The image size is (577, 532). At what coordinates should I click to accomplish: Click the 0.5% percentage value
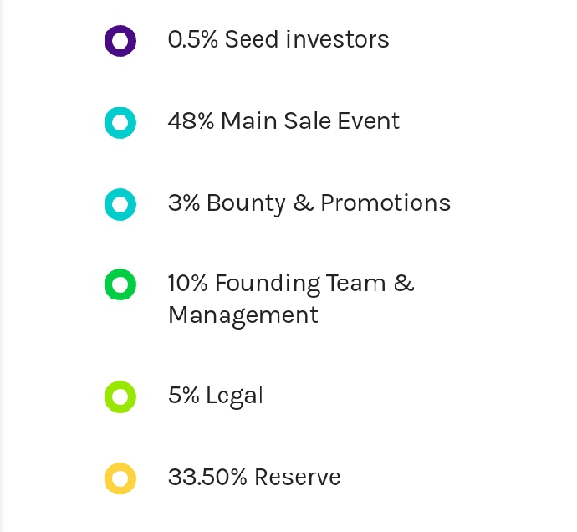pyautogui.click(x=192, y=39)
